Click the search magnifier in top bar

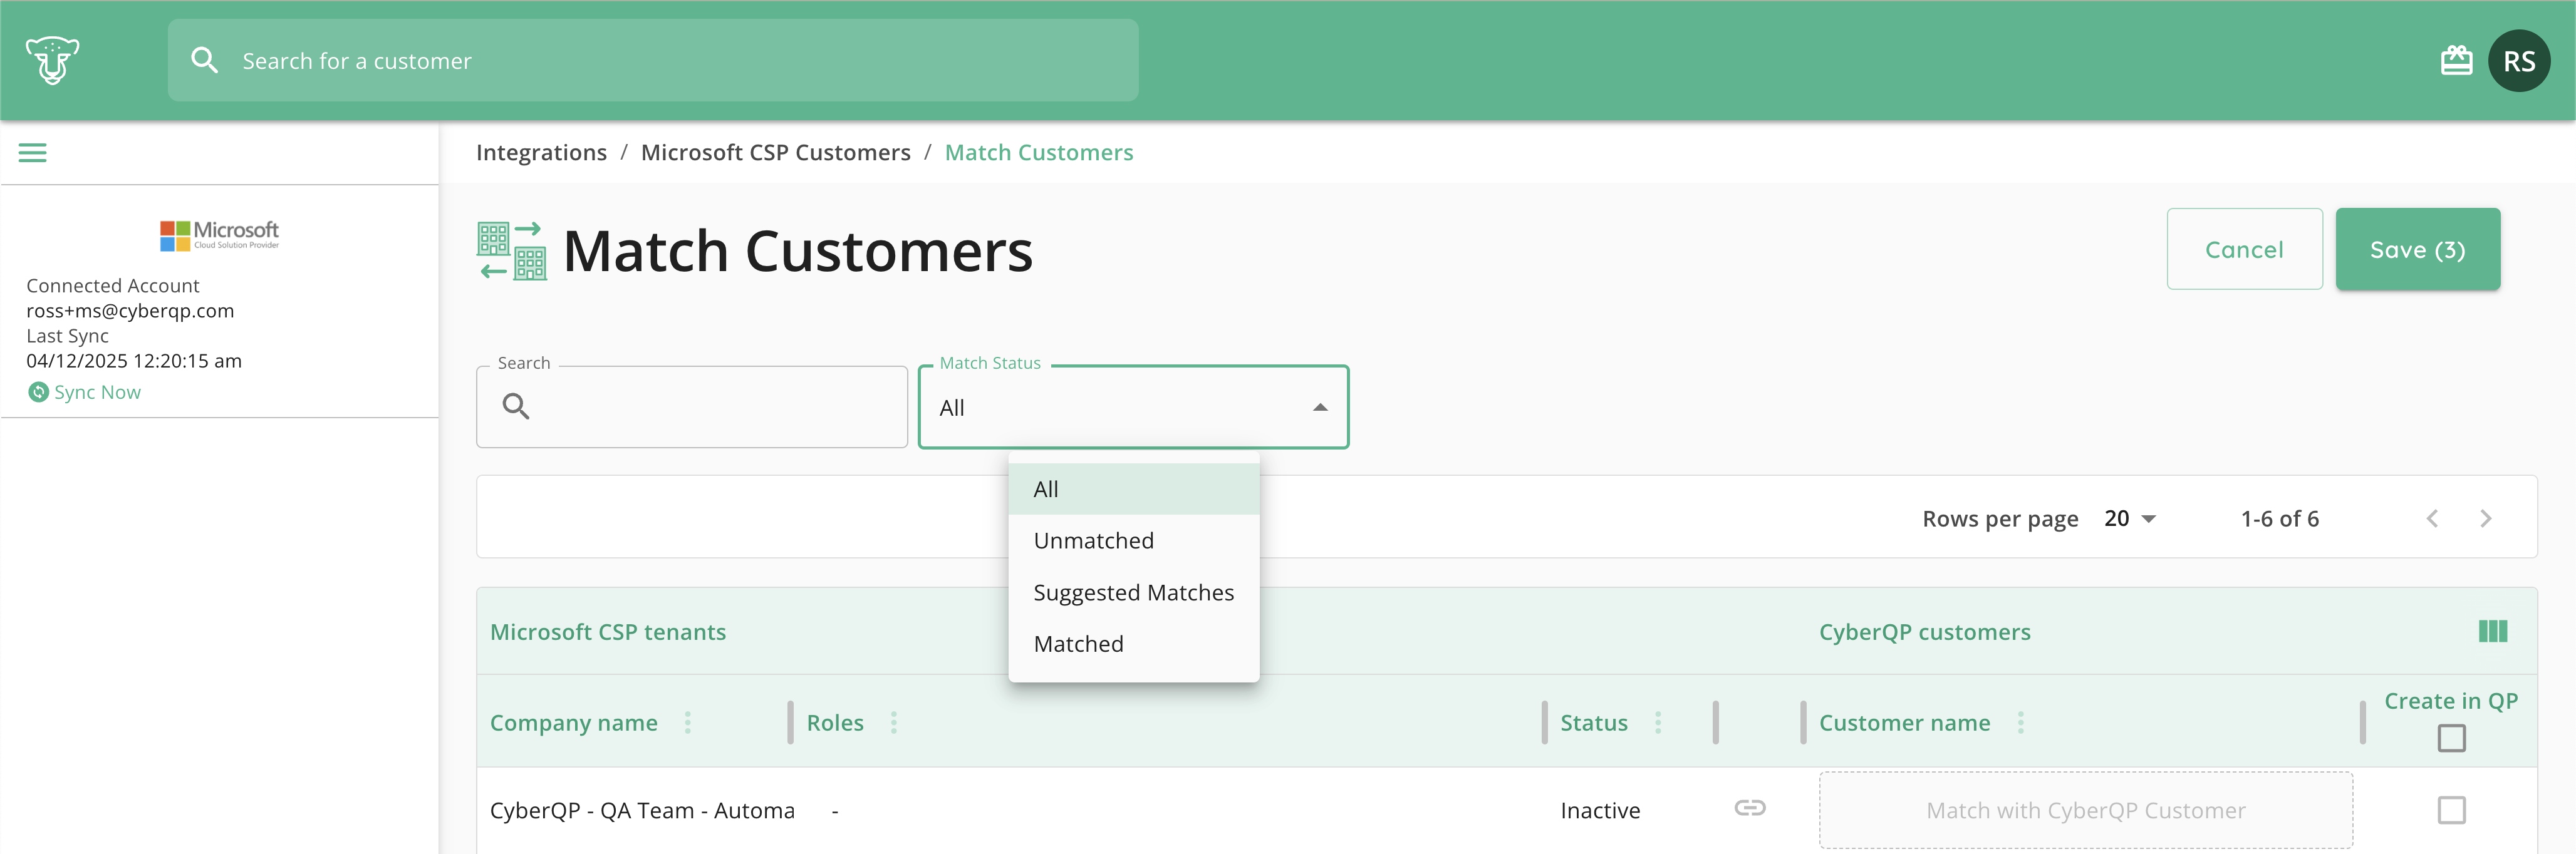204,61
